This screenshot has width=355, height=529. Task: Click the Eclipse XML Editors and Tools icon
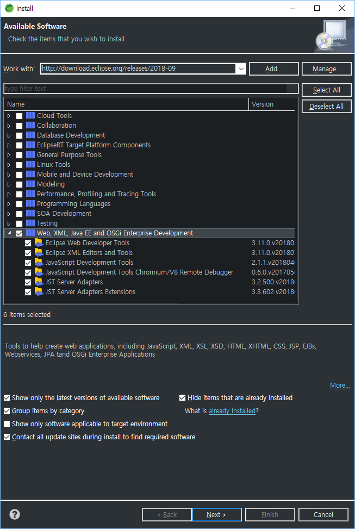pos(39,253)
